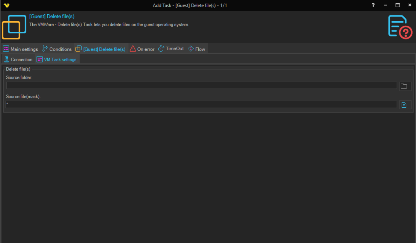Image resolution: width=416 pixels, height=243 pixels.
Task: Click the yellow app logo in title bar
Action: tap(6, 5)
